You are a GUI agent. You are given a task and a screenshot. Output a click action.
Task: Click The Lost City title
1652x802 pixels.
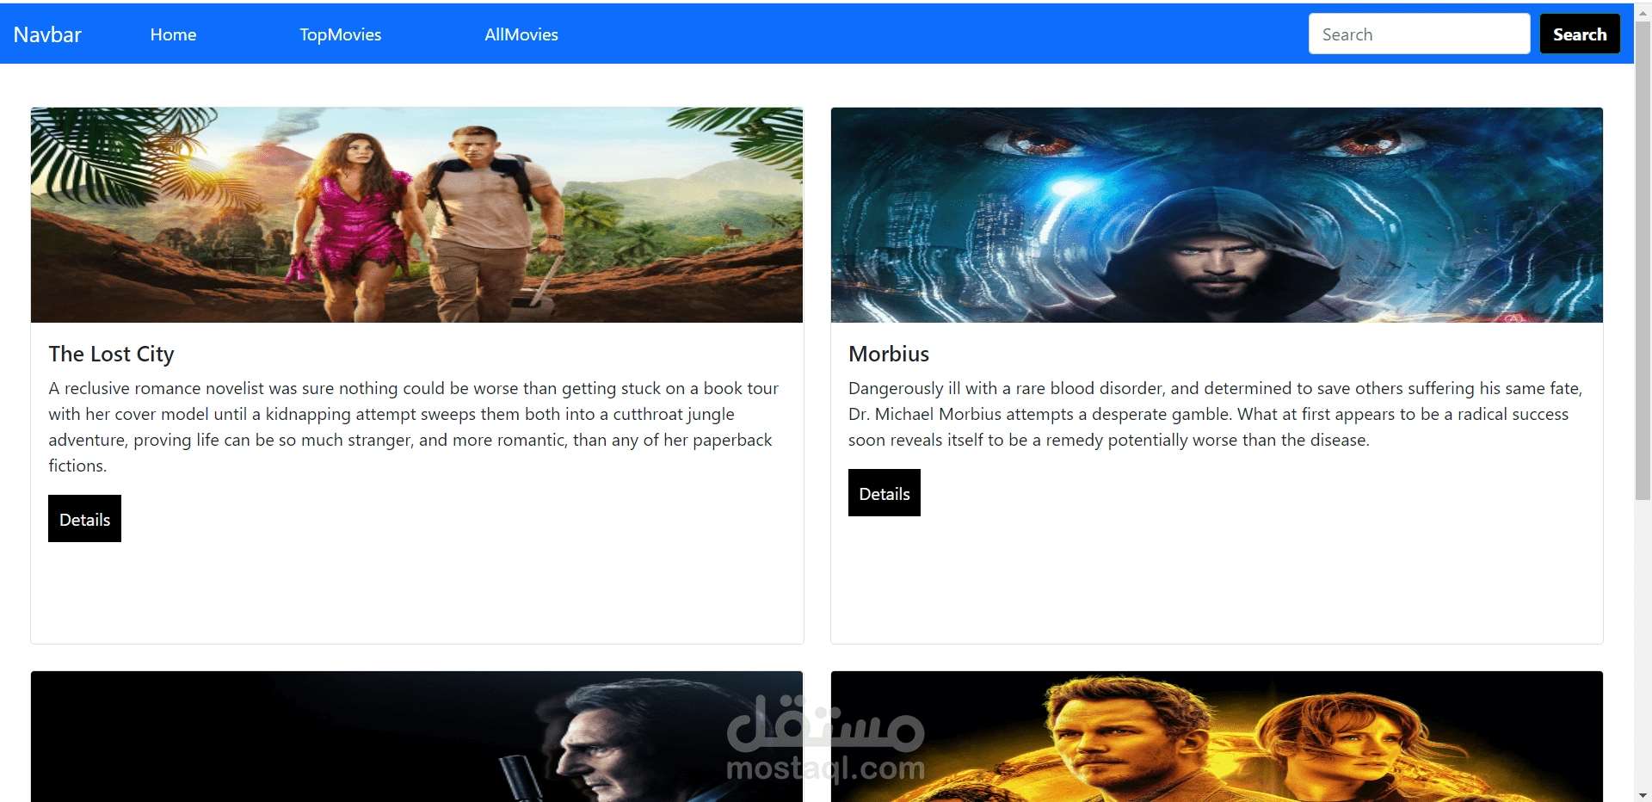[111, 354]
